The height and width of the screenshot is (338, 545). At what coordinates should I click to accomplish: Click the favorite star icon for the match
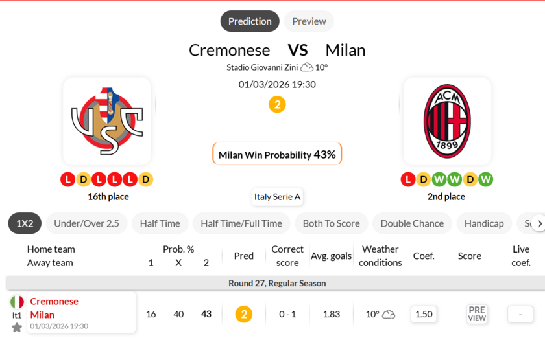click(x=17, y=327)
